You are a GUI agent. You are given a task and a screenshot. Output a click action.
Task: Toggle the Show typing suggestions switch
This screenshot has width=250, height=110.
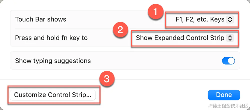coord(228,61)
